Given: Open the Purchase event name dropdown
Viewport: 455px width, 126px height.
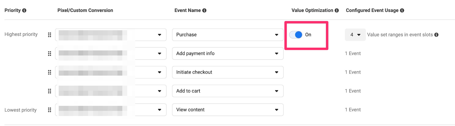Looking at the screenshot, I should (228, 35).
